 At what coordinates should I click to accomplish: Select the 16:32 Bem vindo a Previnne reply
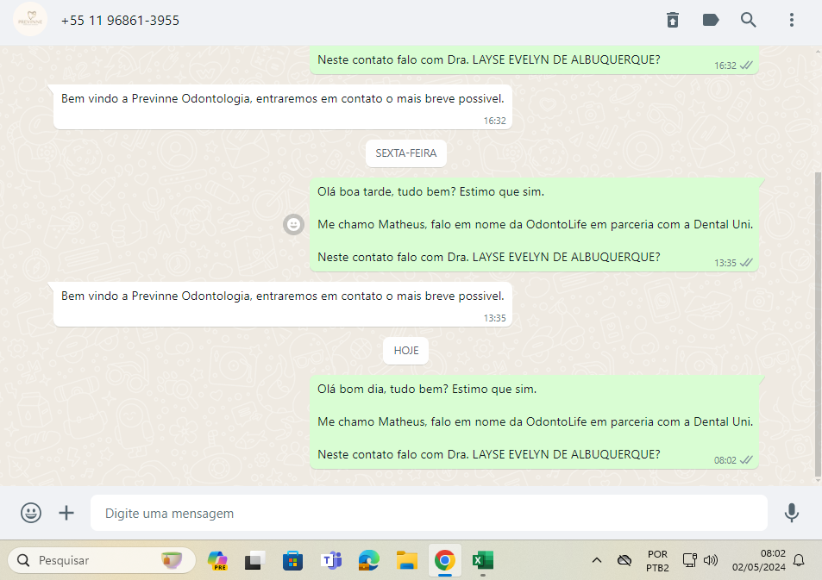pos(283,107)
